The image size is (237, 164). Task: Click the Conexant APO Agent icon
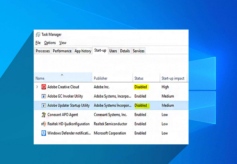point(43,115)
